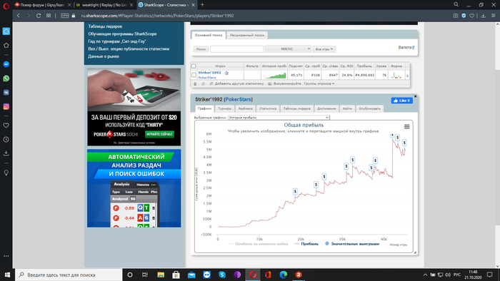Select the 'Статистика' player tab
This screenshot has width=500, height=281.
click(x=268, y=108)
